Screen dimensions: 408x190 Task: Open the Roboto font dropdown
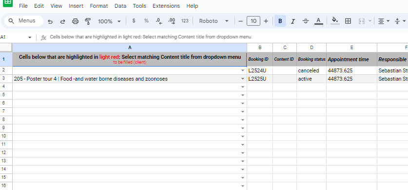coord(214,21)
